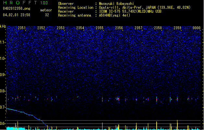Click the 'Receiver' field label
204x130 pixels.
tap(66, 11)
